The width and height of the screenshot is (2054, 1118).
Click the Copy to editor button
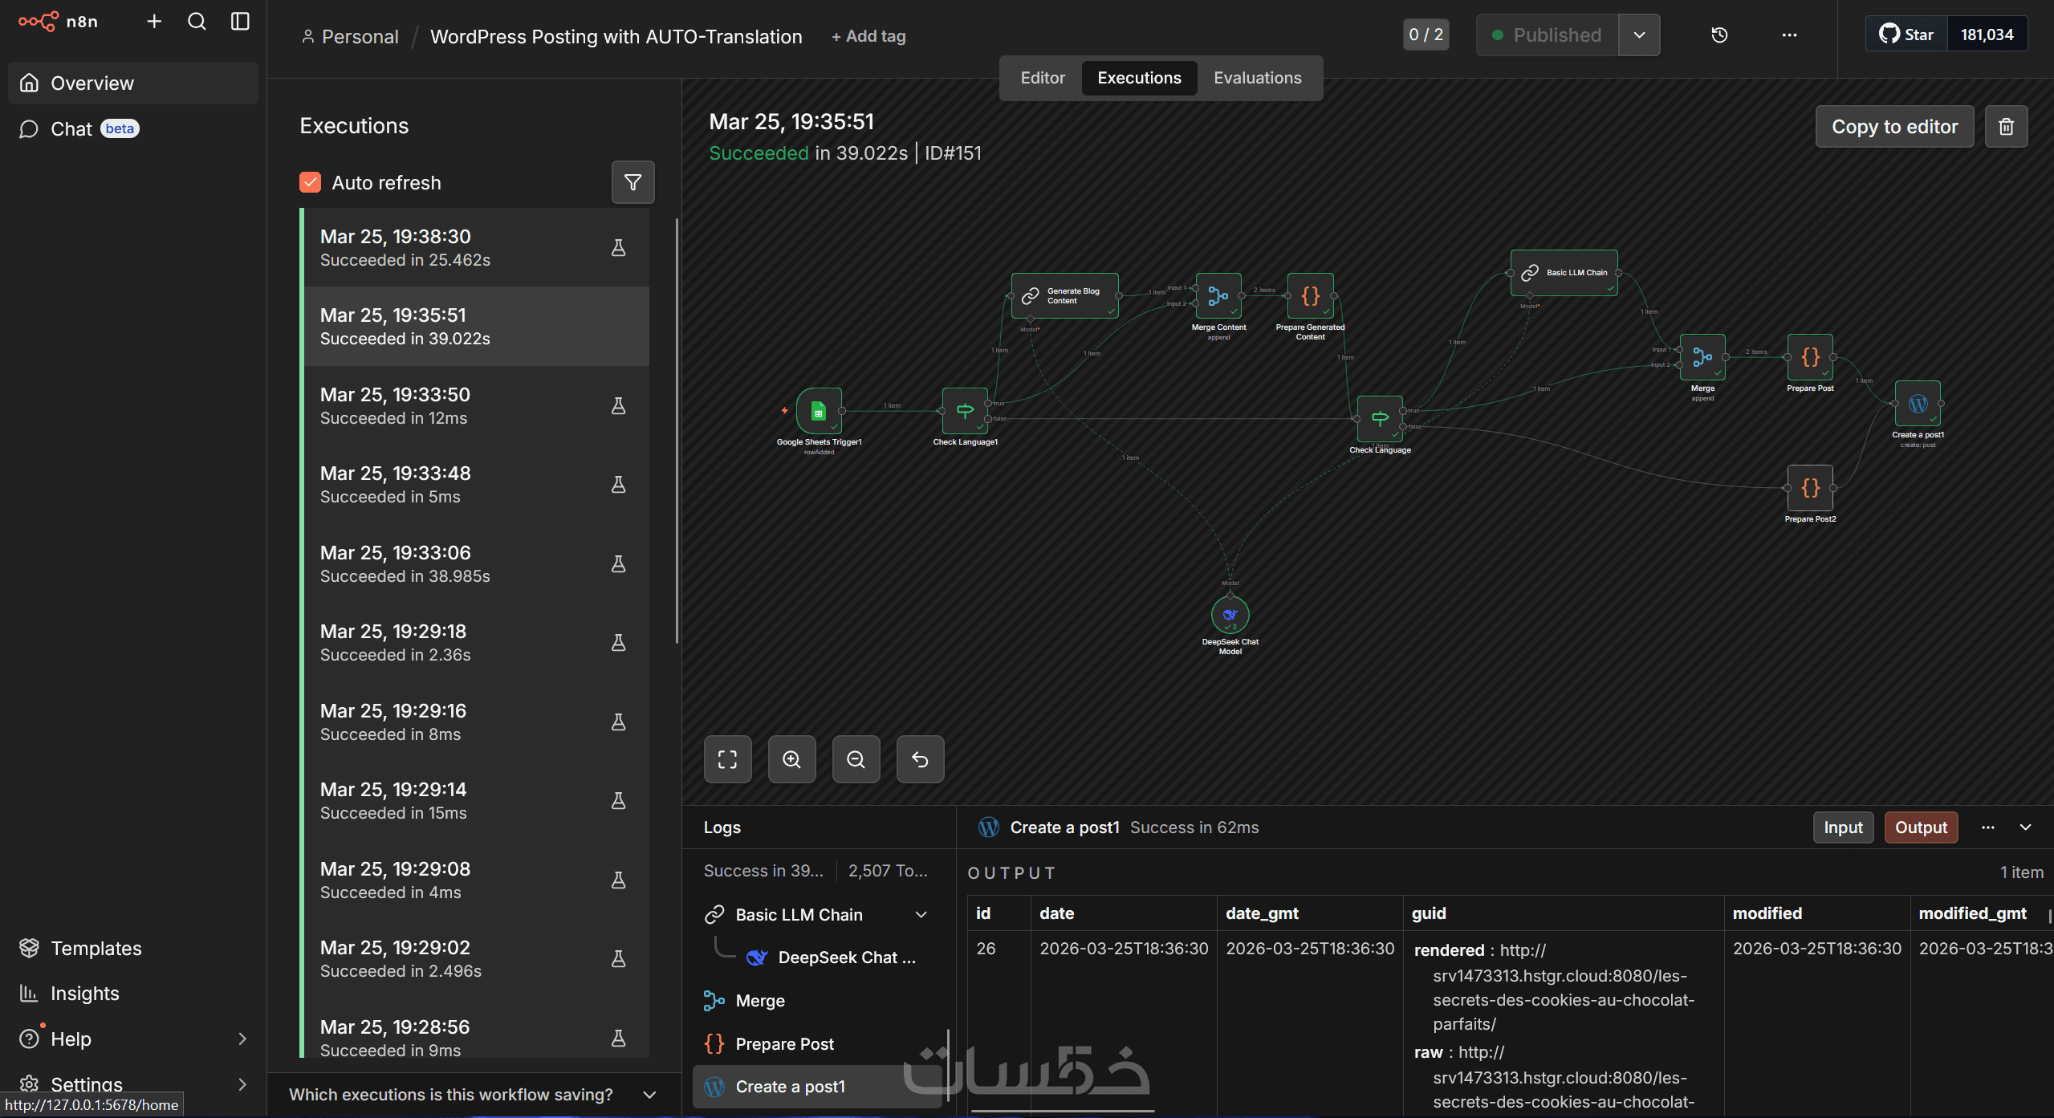coord(1894,127)
